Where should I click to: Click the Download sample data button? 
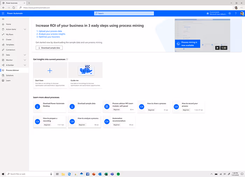(49, 48)
